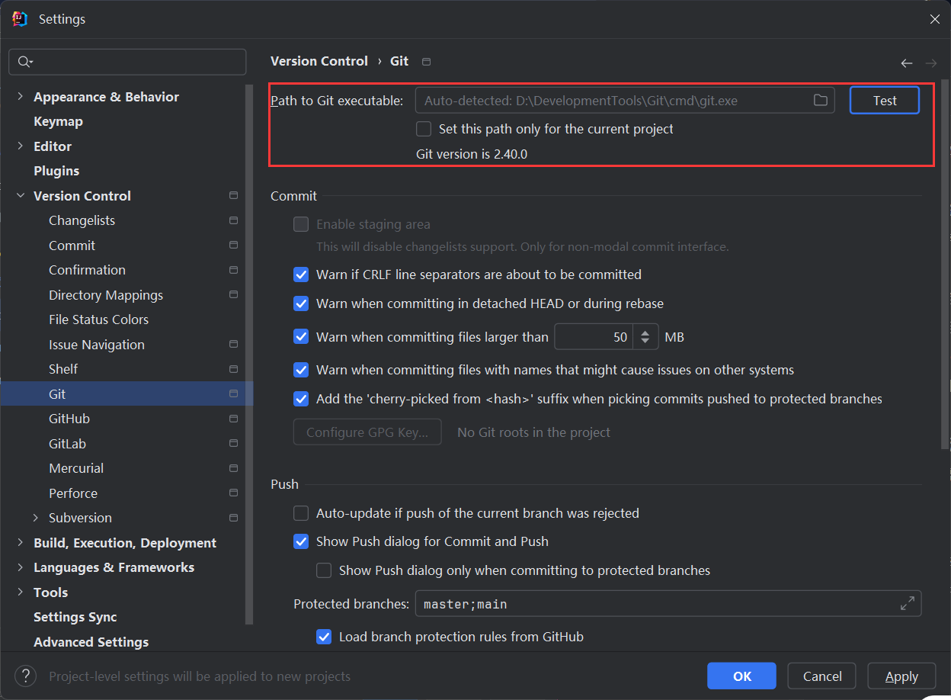Click the IntelliJ IDEA logo icon in title bar
The height and width of the screenshot is (700, 951).
(x=20, y=19)
